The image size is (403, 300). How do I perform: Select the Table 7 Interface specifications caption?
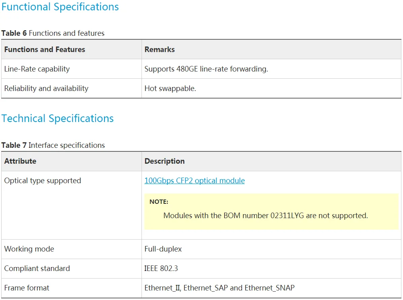tap(53, 145)
